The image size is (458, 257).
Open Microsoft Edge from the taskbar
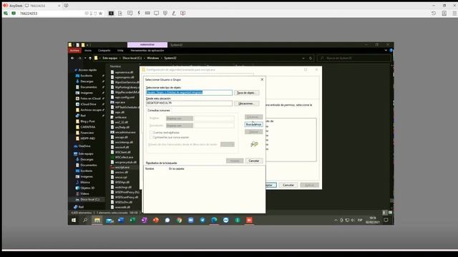(214, 221)
